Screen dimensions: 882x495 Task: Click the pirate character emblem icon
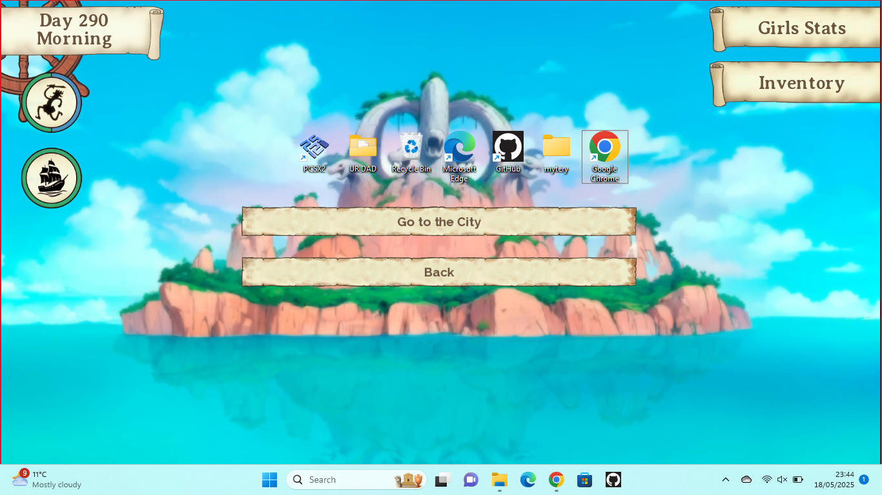point(52,102)
